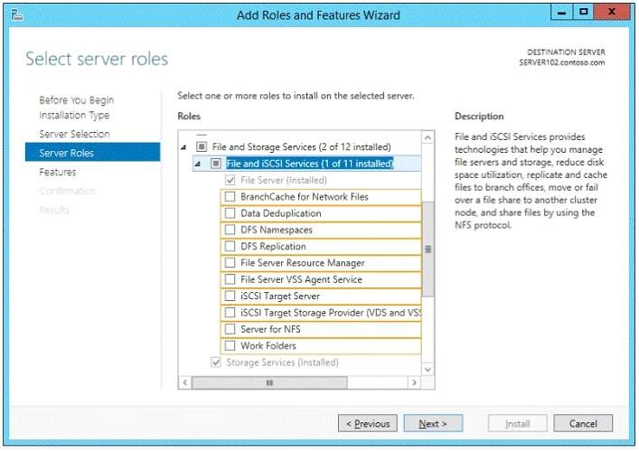Select the 'DFS Namespaces' row label
The height and width of the screenshot is (452, 639).
(x=277, y=230)
